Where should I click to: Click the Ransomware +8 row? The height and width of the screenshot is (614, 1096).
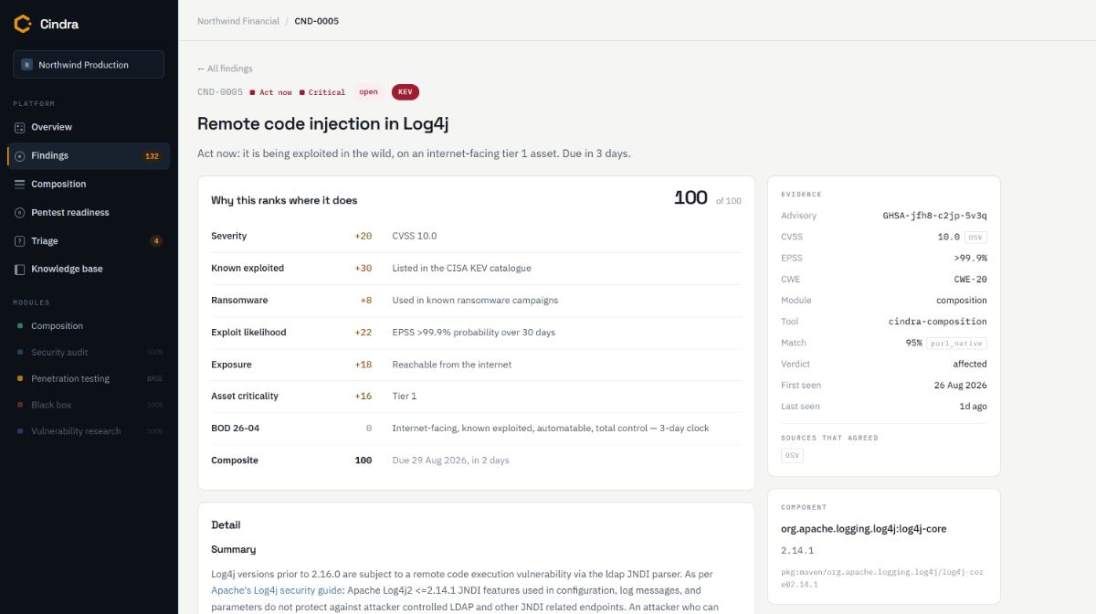tap(476, 300)
